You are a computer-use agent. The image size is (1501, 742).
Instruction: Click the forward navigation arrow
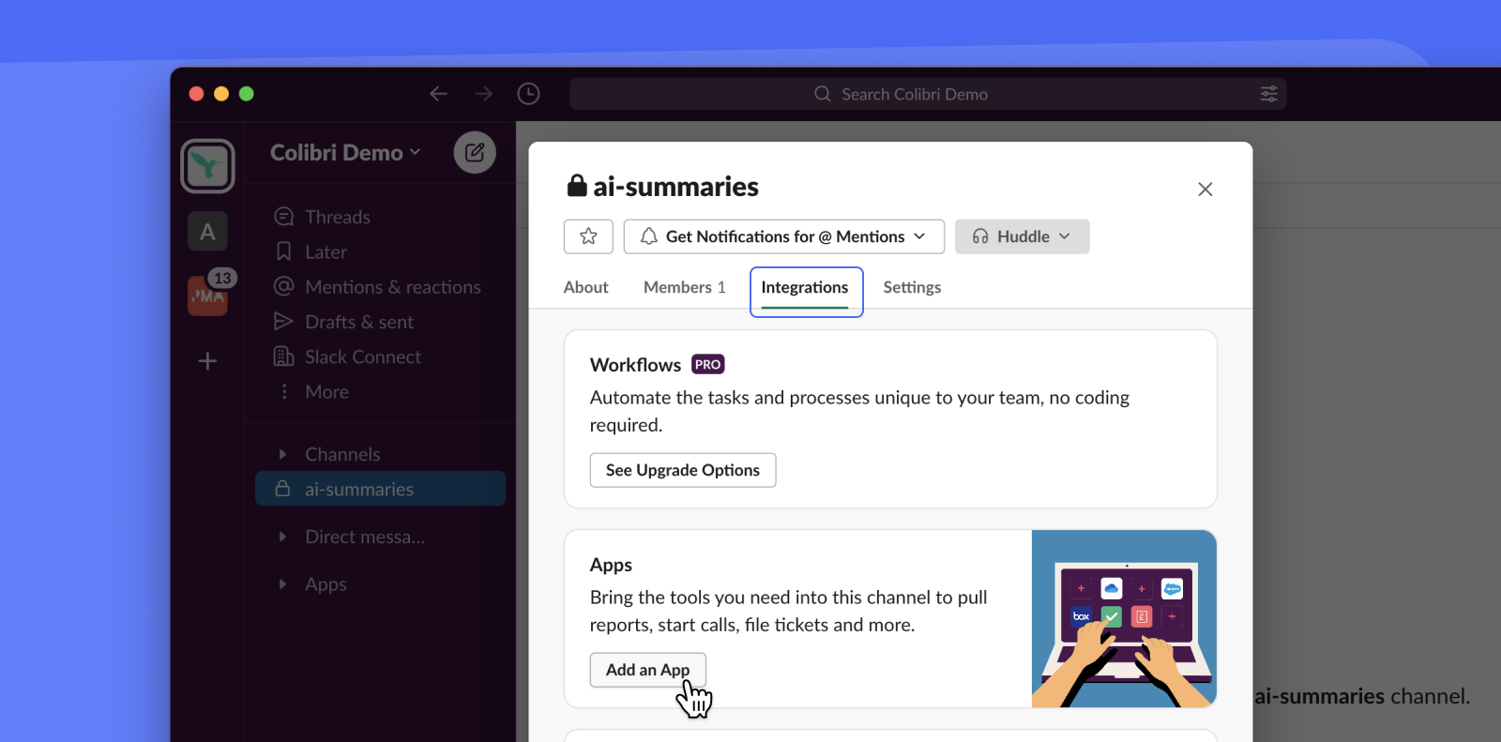(483, 94)
